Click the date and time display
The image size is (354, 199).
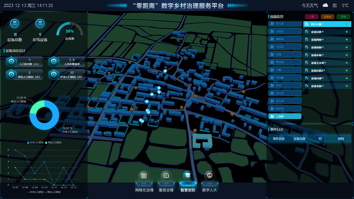[x=28, y=6]
